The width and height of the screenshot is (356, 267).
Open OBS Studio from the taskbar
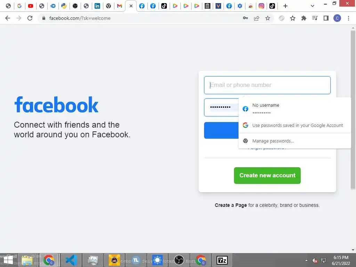point(179,260)
